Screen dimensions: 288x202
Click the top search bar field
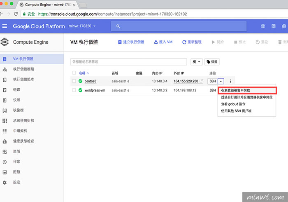179,26
